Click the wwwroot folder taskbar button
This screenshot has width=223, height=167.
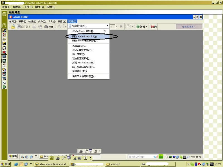(x=123, y=164)
